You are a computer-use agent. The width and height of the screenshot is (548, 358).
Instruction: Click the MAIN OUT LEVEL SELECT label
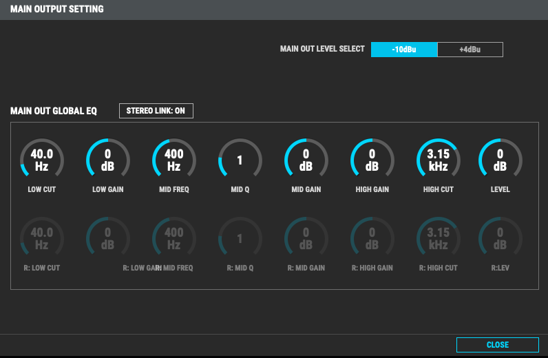click(322, 49)
